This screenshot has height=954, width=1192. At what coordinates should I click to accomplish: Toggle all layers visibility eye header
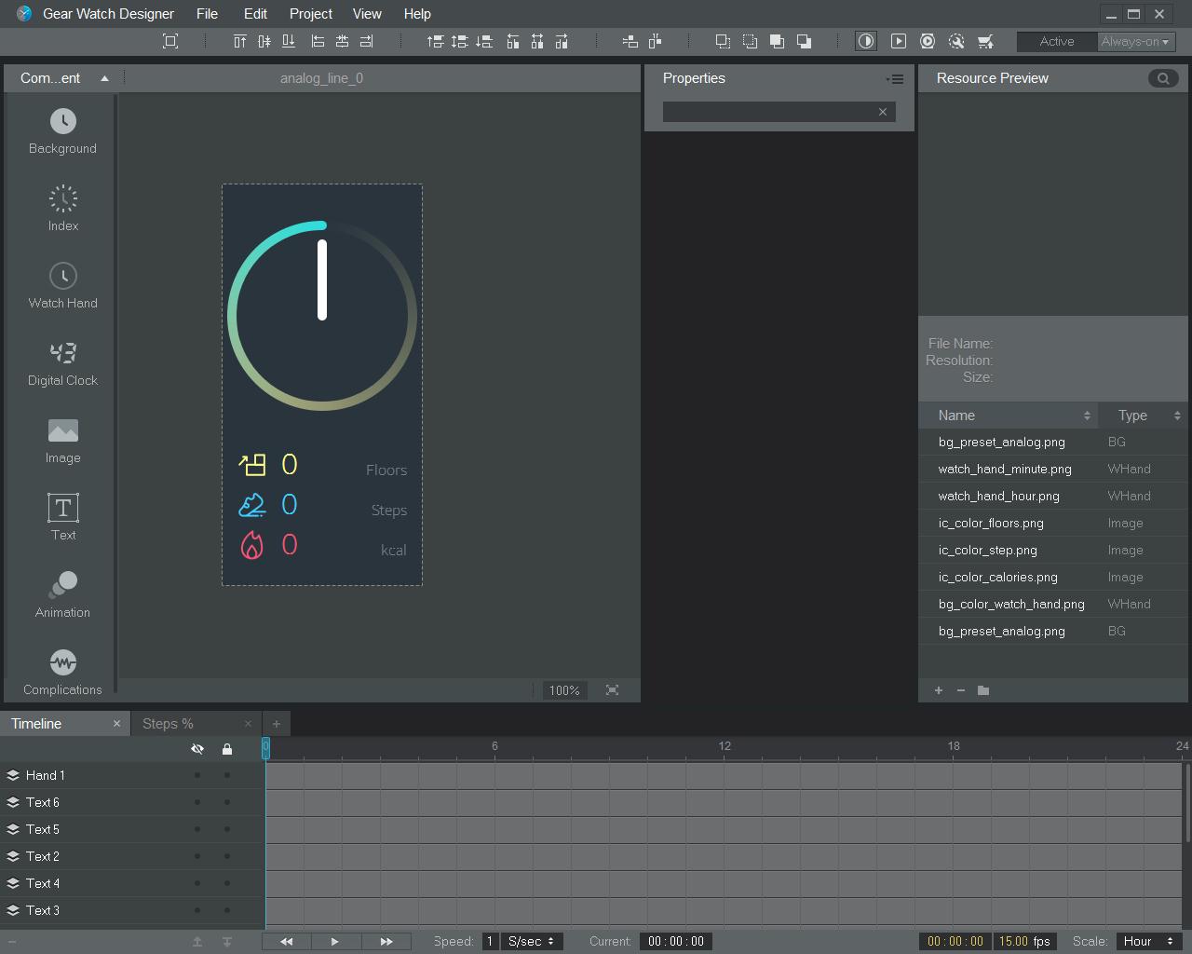197,749
